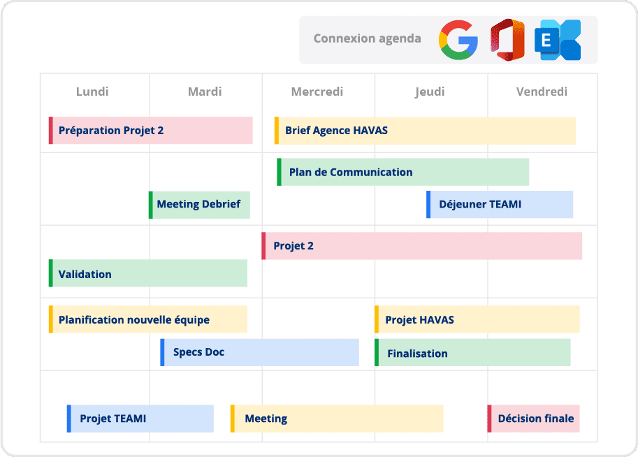Open the Specs Doc event
The image size is (638, 457).
point(259,352)
